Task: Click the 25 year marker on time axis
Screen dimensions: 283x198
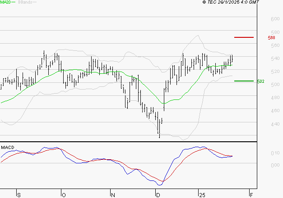Action: point(202,195)
